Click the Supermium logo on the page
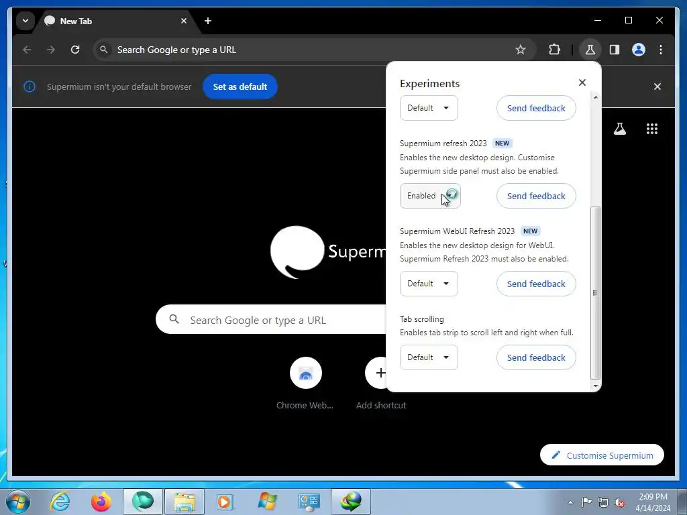The height and width of the screenshot is (515, 687). 297,252
